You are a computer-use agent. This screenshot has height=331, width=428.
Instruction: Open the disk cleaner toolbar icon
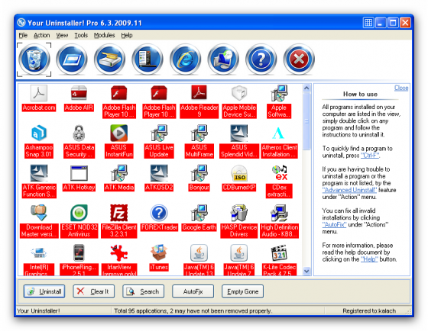click(x=110, y=59)
